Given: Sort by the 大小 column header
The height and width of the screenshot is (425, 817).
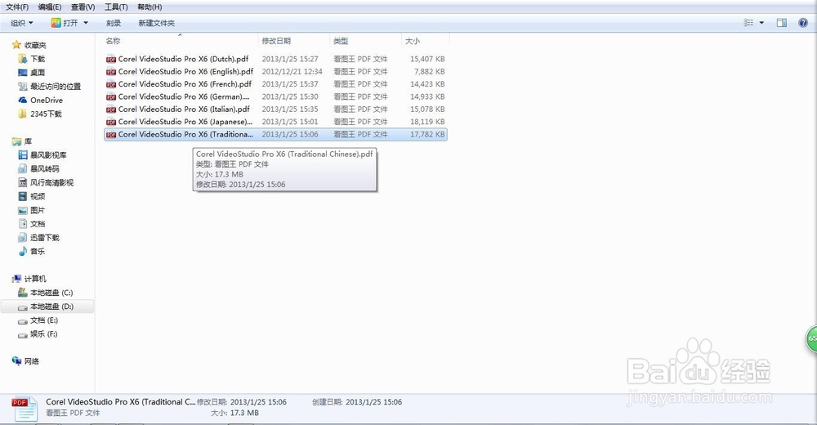Looking at the screenshot, I should point(412,41).
